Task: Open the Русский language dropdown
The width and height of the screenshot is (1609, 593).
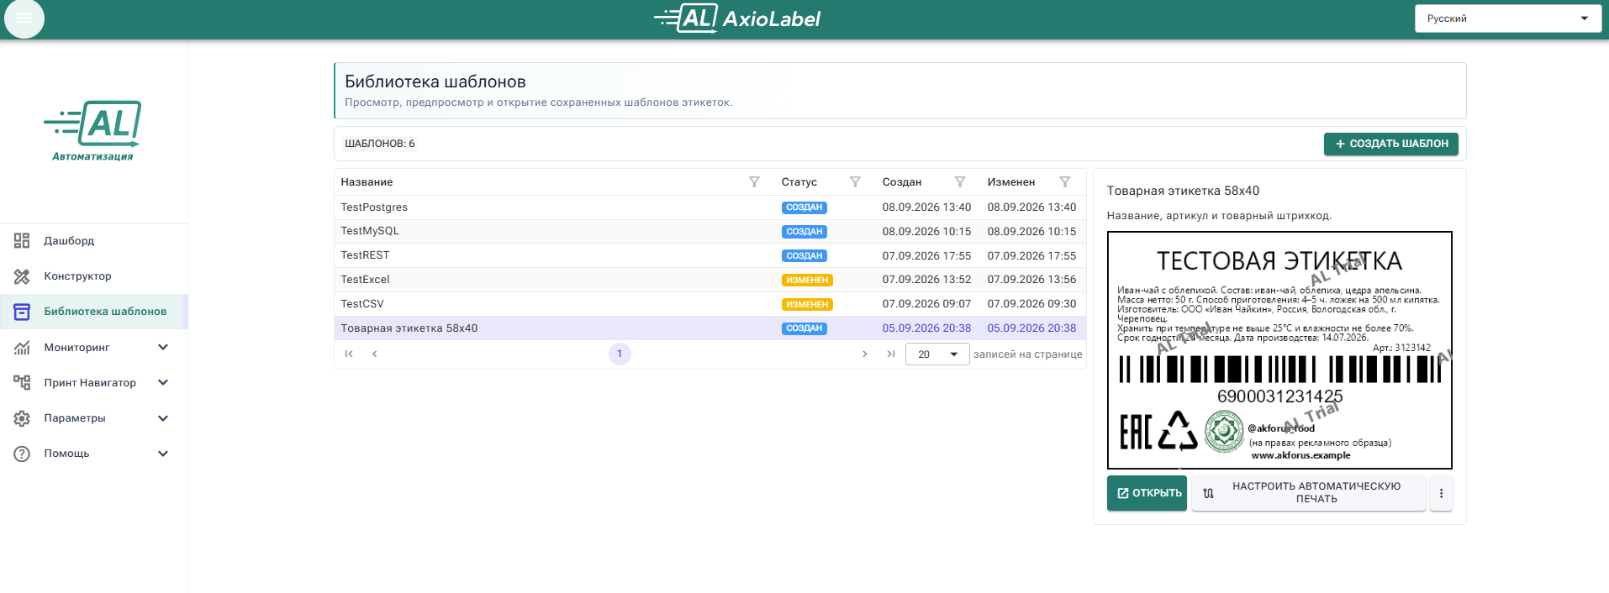Action: pos(1507,18)
